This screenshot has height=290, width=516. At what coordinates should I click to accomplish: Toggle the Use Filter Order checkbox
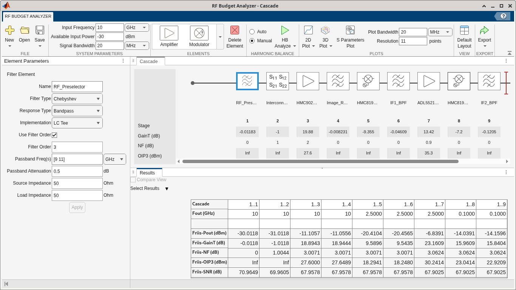(x=54, y=135)
